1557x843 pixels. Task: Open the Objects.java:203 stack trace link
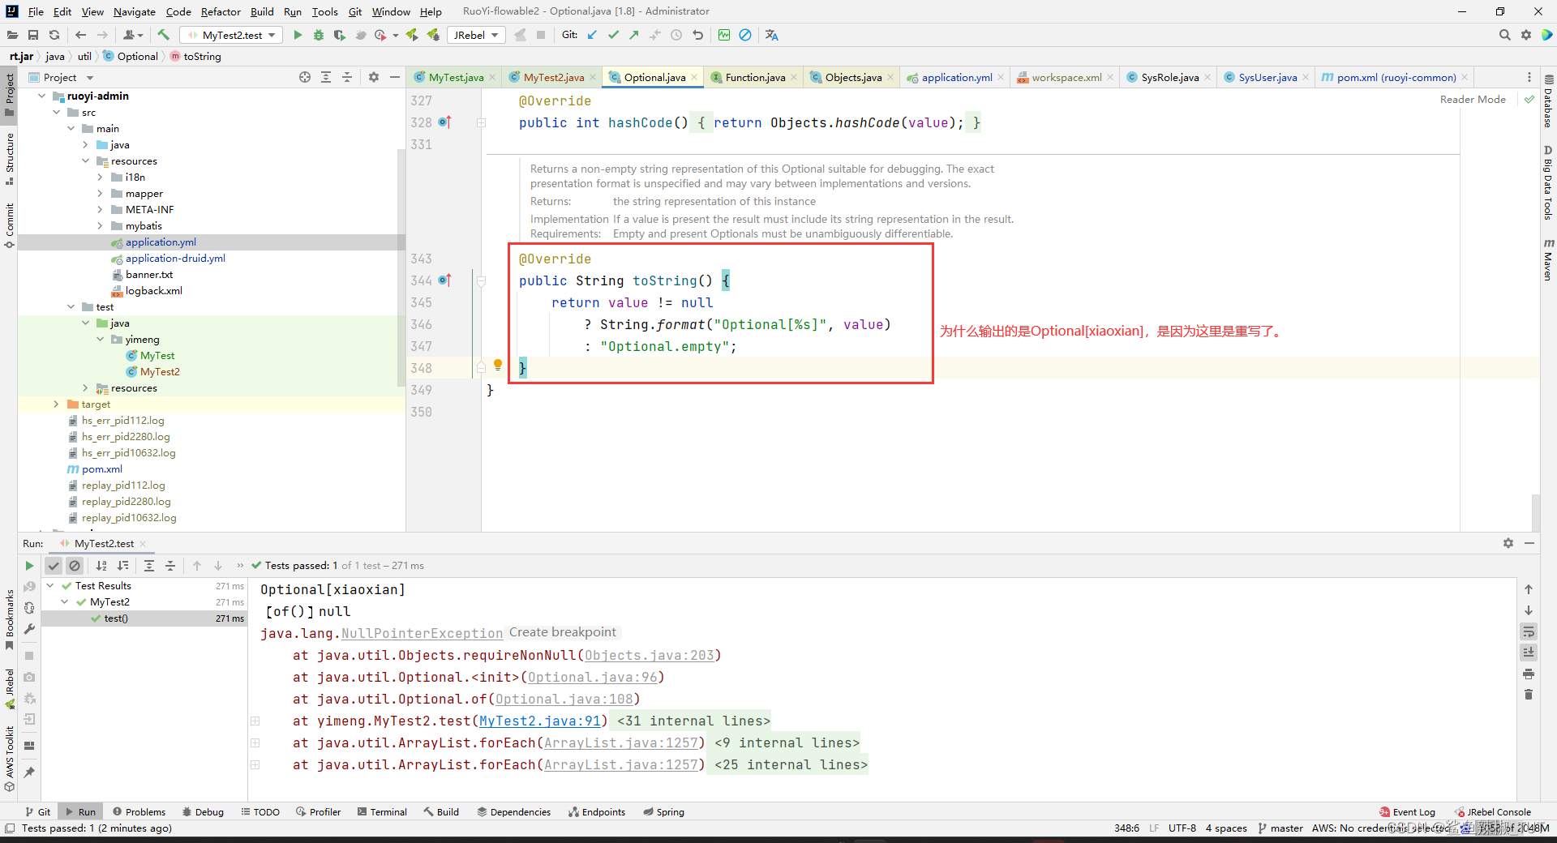pos(649,655)
